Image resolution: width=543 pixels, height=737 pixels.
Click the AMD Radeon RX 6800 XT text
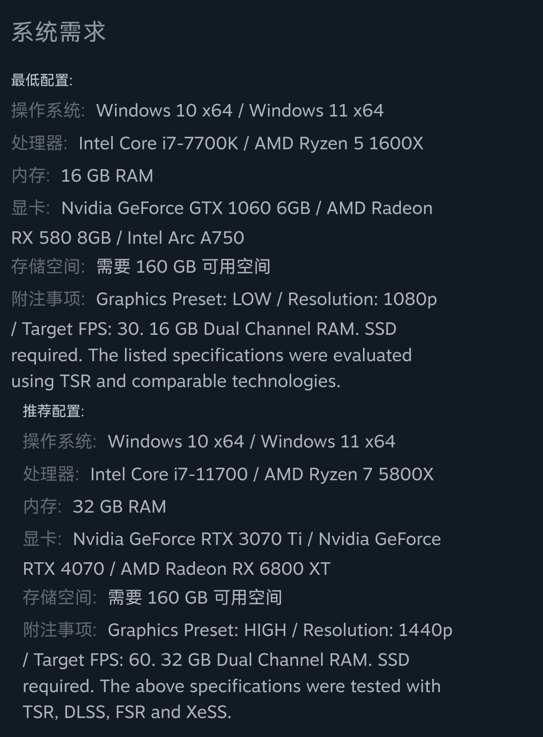(225, 569)
